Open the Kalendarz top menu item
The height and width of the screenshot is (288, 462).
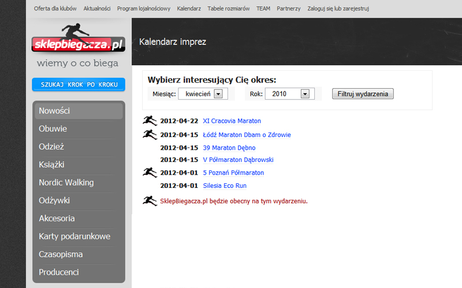189,9
